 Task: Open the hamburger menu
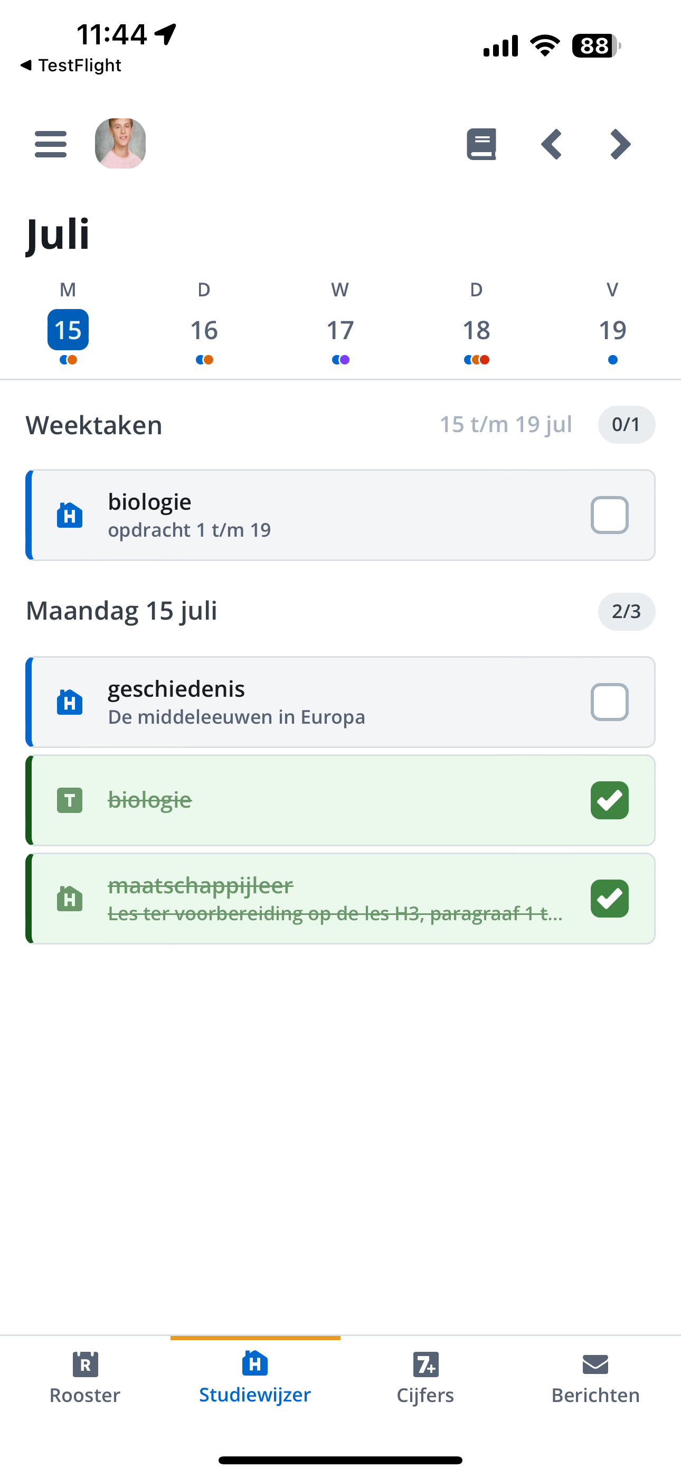click(51, 144)
